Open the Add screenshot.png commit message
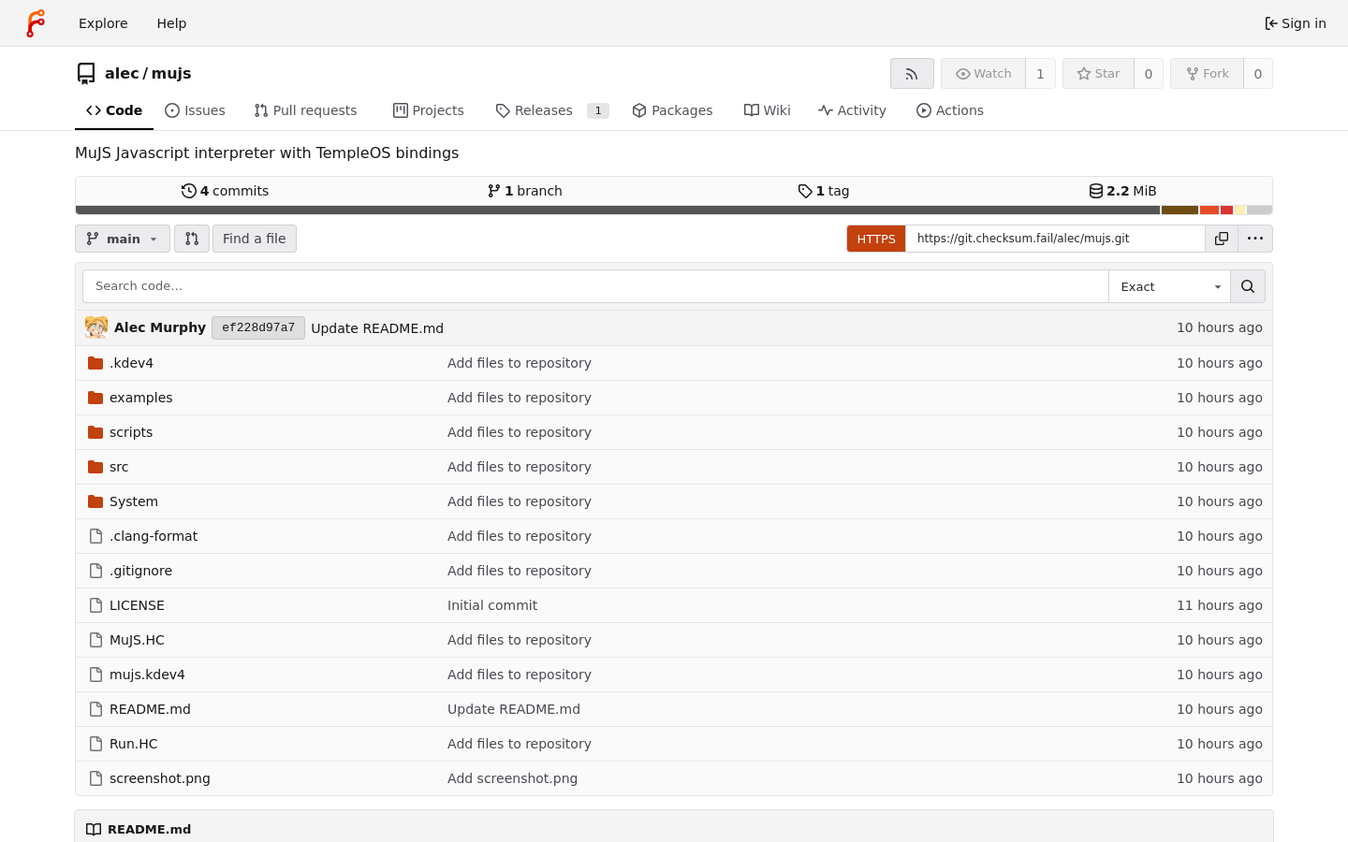 pos(512,778)
